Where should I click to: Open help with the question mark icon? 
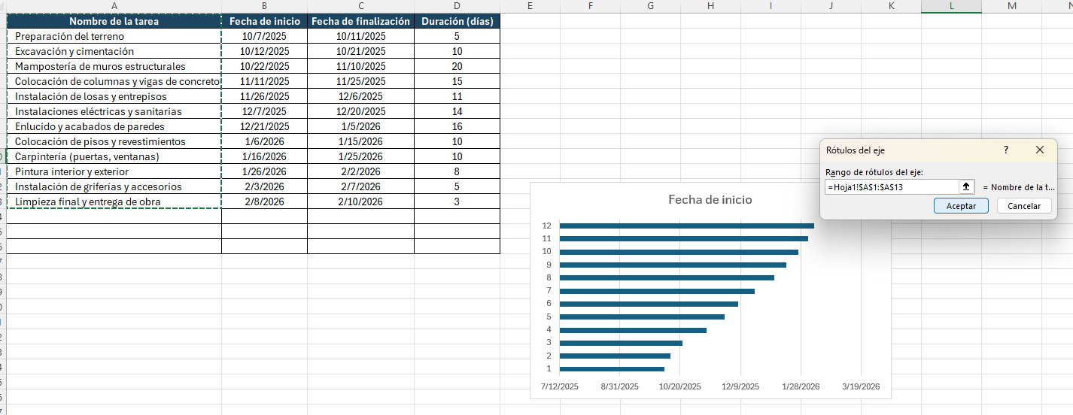click(x=1006, y=150)
